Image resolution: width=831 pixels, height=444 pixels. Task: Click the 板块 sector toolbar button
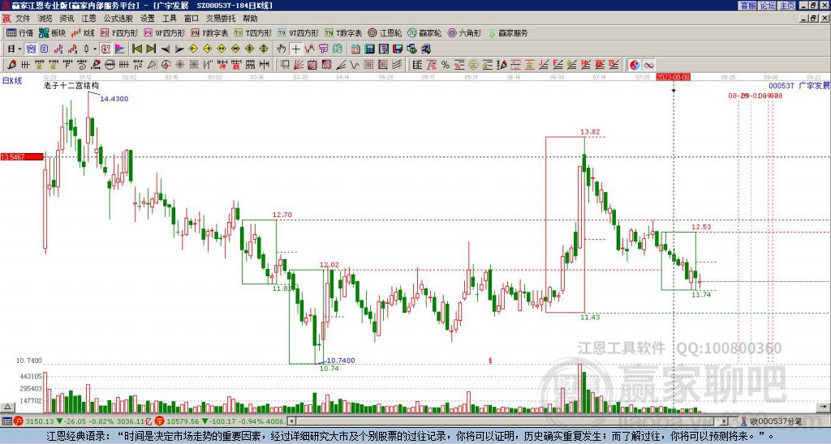53,32
